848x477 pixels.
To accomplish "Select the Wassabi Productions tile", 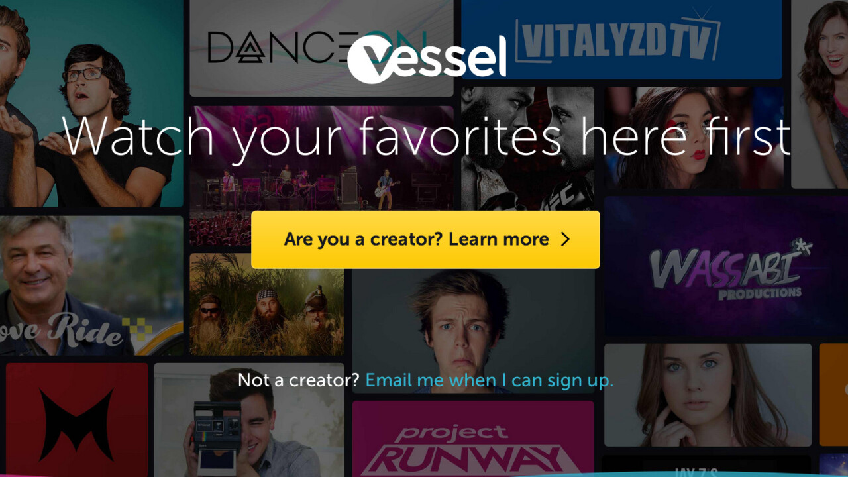I will [726, 266].
